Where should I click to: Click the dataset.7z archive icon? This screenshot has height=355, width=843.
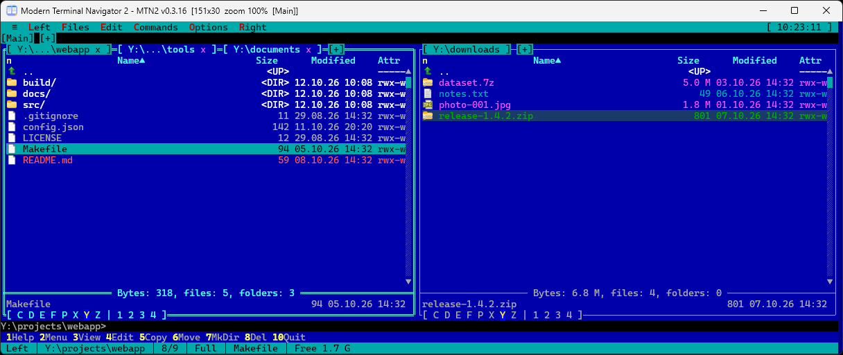click(x=427, y=82)
